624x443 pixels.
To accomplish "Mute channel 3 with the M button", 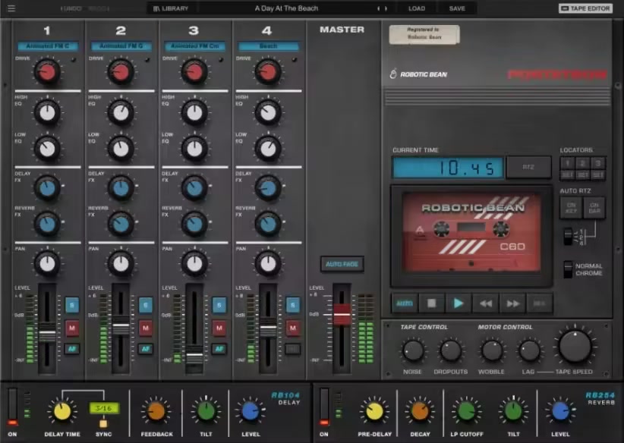I will coord(219,328).
